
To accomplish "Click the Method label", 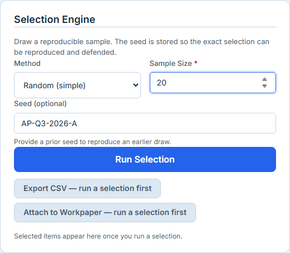I will [27, 64].
